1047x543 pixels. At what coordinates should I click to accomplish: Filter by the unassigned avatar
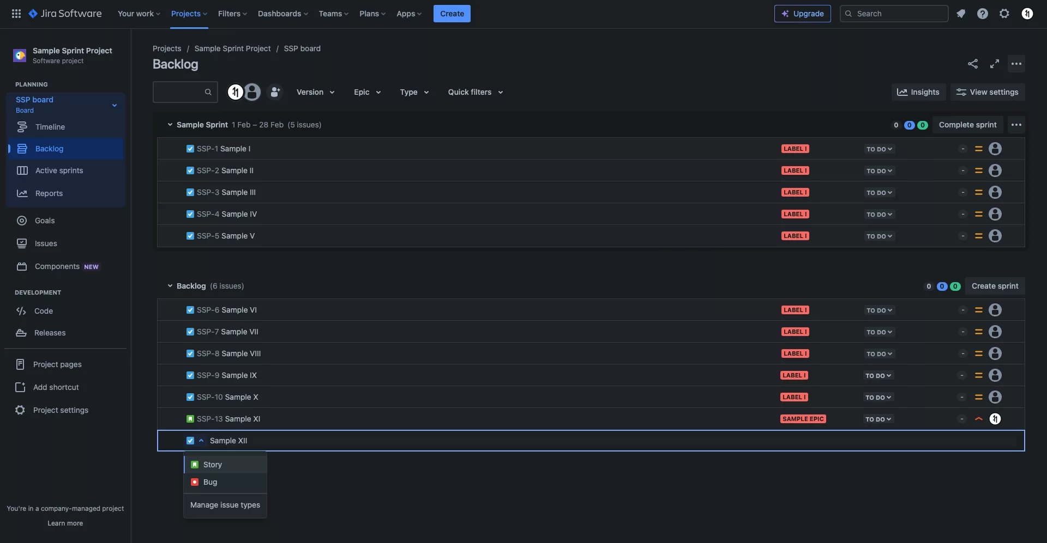[252, 92]
